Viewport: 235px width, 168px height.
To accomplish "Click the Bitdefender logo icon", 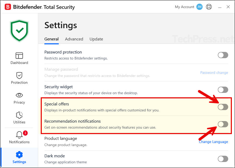I will pos(8,7).
